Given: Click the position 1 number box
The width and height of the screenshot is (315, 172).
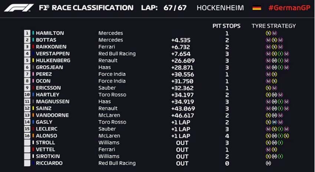Looking at the screenshot, I should (27, 33).
